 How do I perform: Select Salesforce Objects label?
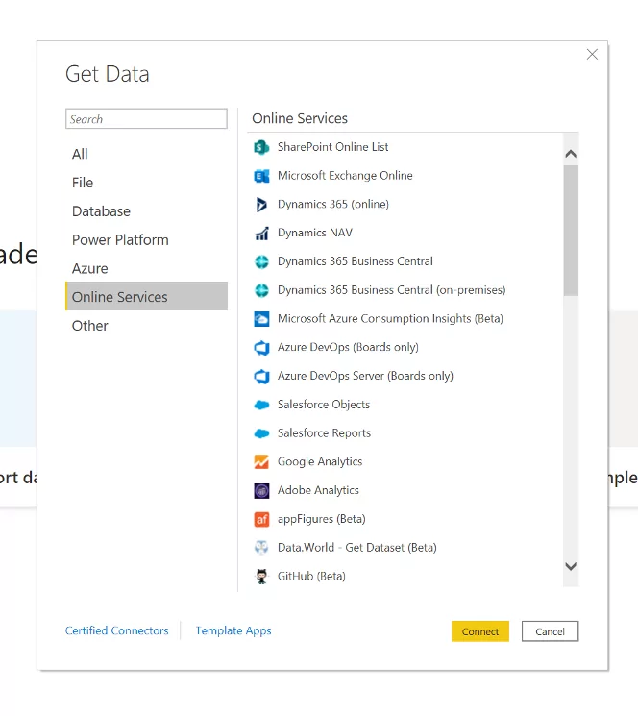pyautogui.click(x=324, y=405)
